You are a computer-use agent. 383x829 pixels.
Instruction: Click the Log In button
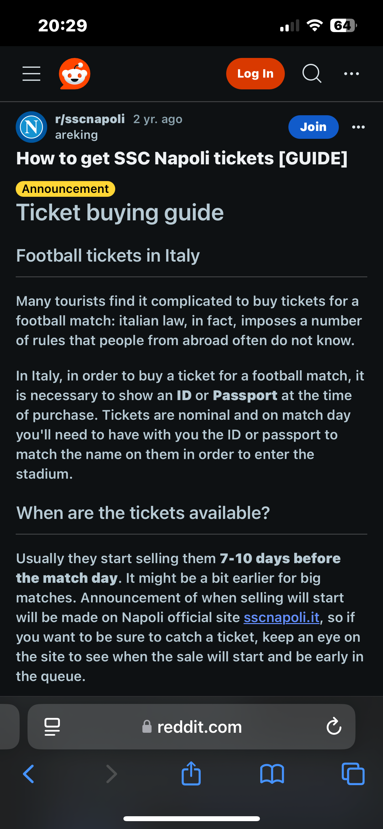255,74
